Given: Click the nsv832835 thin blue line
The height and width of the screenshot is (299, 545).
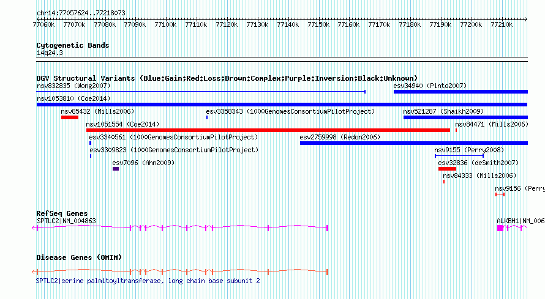Looking at the screenshot, I should click(x=201, y=92).
